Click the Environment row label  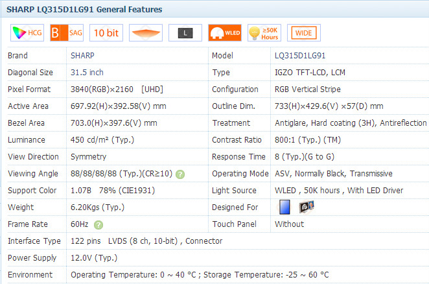[30, 275]
